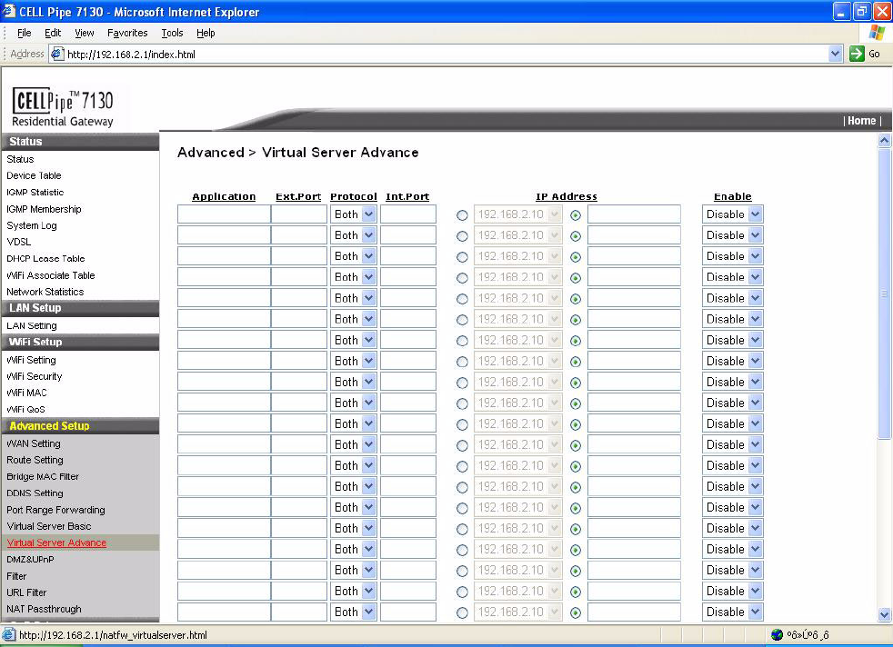
Task: Open the Tools menu
Action: tap(172, 33)
